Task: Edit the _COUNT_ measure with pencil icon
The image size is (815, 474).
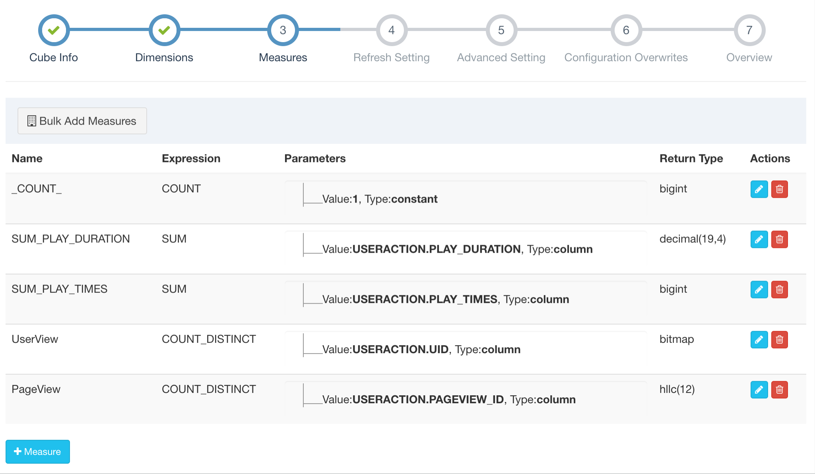Action: [x=759, y=189]
